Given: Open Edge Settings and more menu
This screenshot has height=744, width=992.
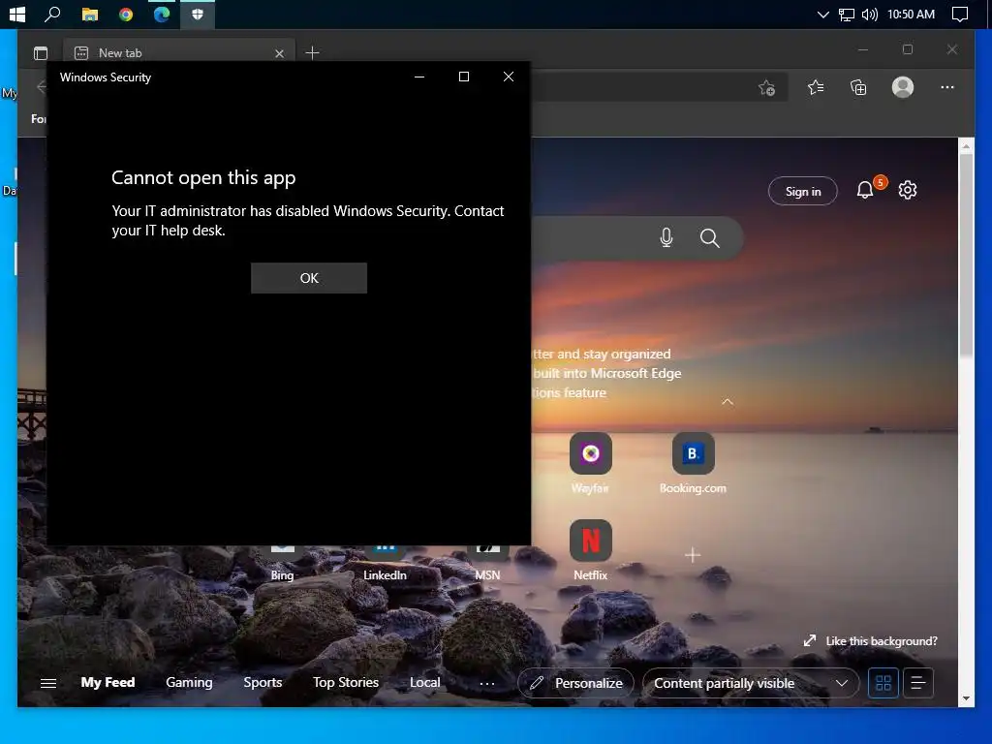Looking at the screenshot, I should coord(947,87).
